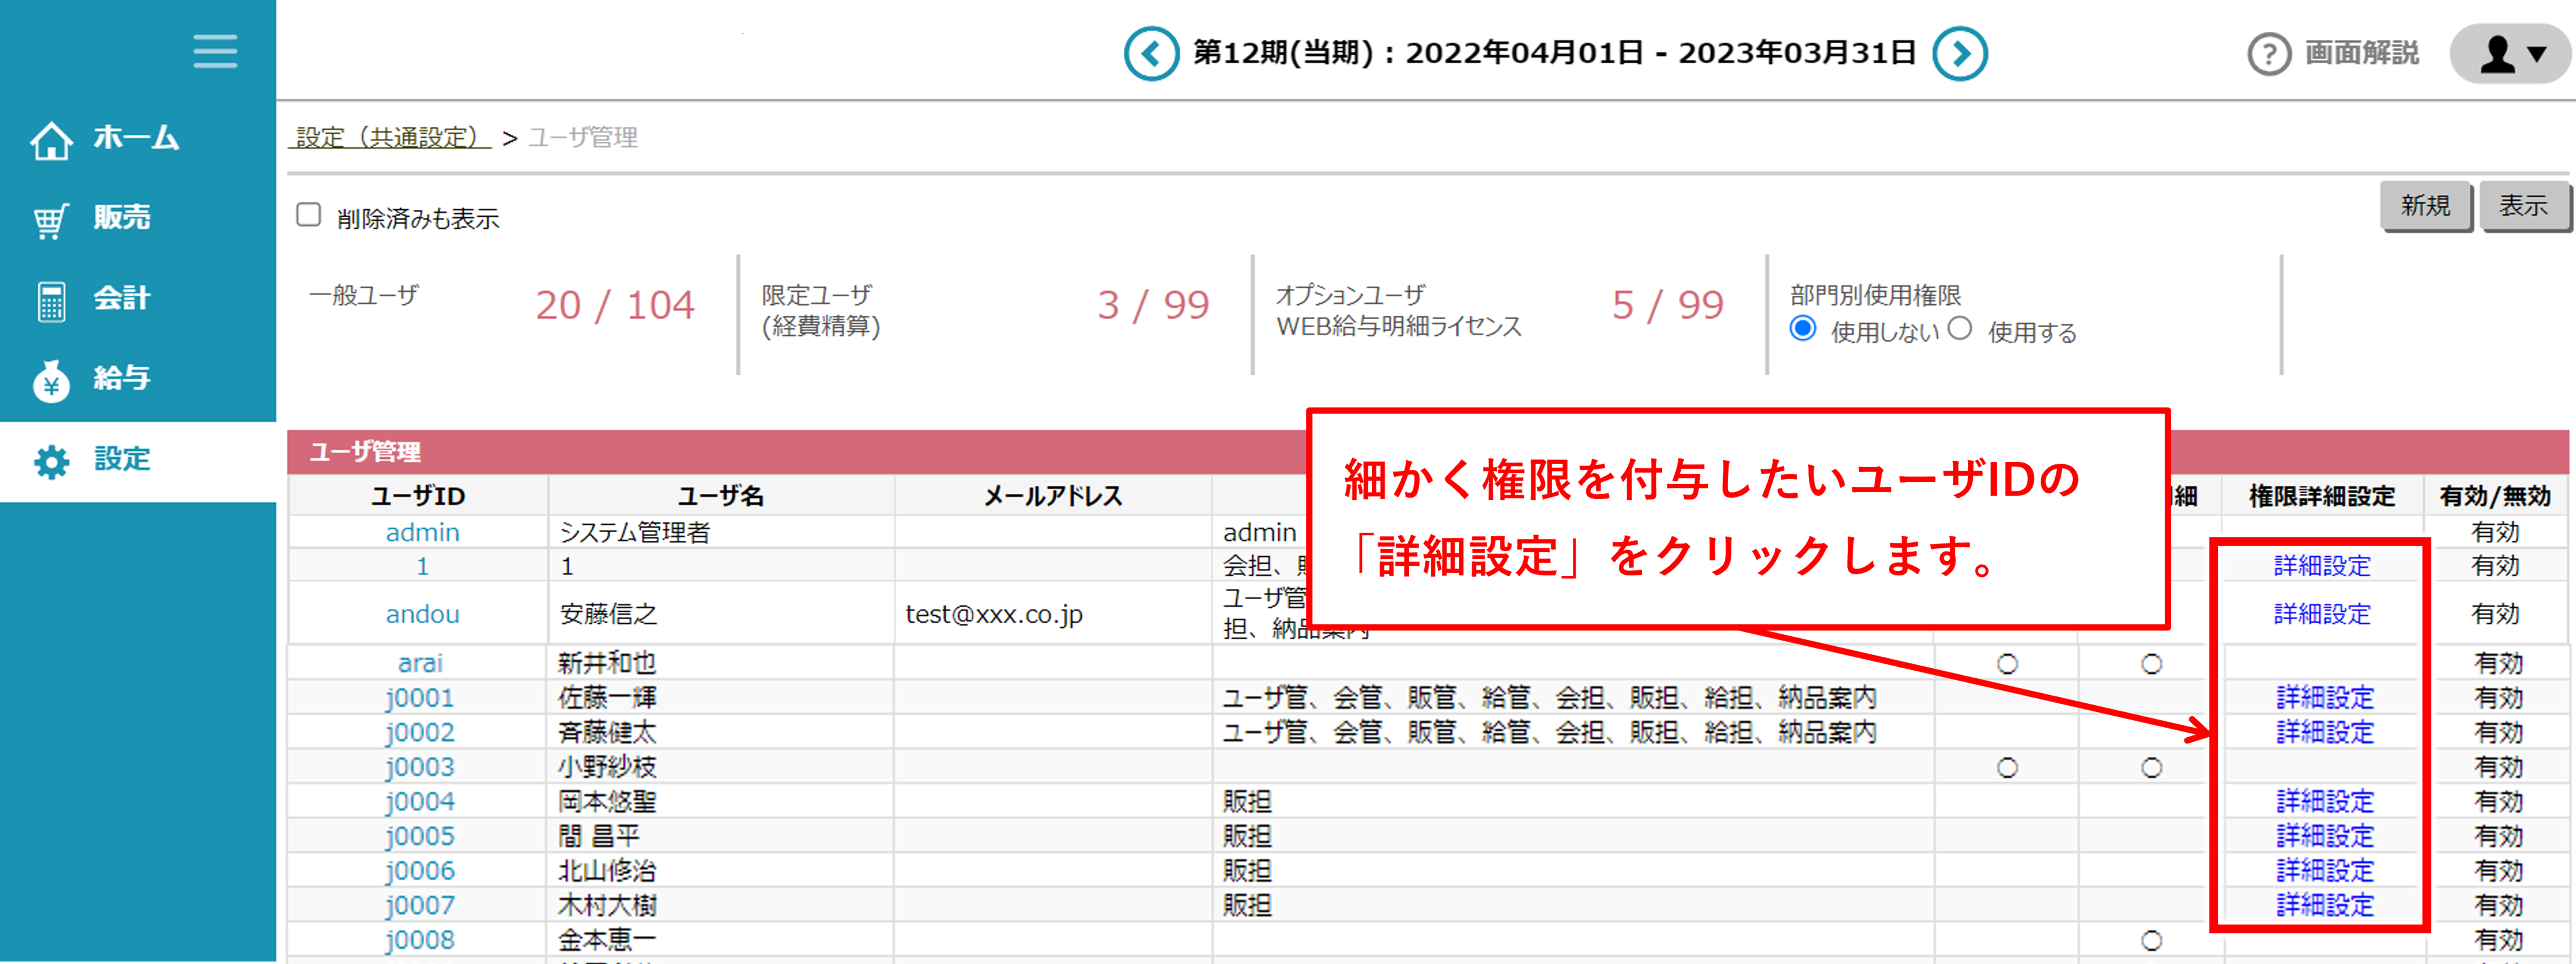Select 使用する radio button

point(1960,328)
